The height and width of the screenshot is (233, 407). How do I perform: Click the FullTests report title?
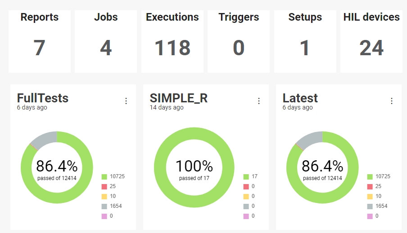[x=43, y=98]
